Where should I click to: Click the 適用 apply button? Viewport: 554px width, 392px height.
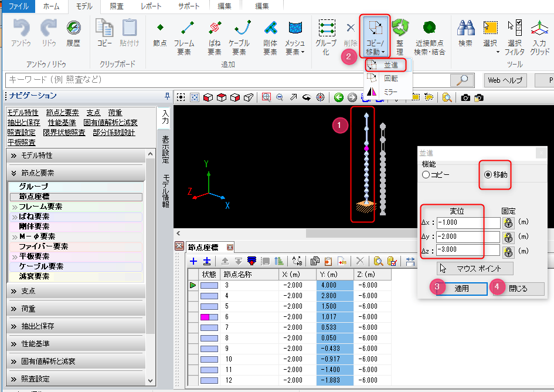[x=461, y=289]
